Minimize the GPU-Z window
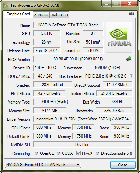This screenshot has width=140, height=173. point(106,4)
